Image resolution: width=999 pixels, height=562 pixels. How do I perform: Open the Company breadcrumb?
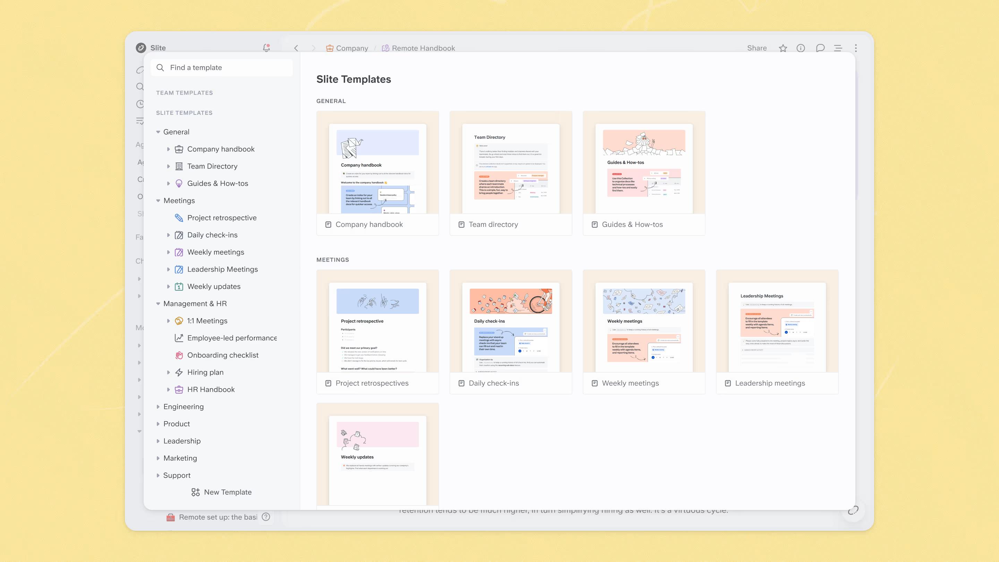coord(347,48)
